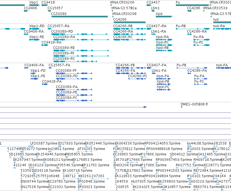Screen dimensions: 231x191
Task: Click the tud-PA protein
Action: [224, 68]
